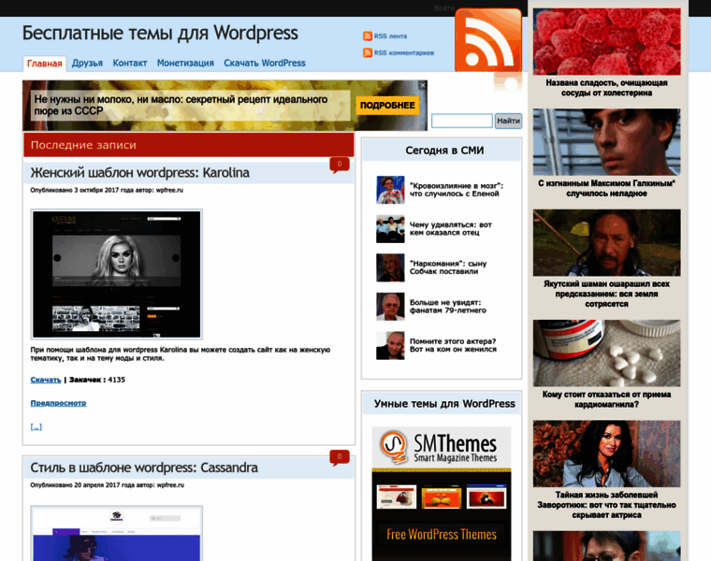Close the mashed potato ad banner
711x561 pixels.
point(423,85)
